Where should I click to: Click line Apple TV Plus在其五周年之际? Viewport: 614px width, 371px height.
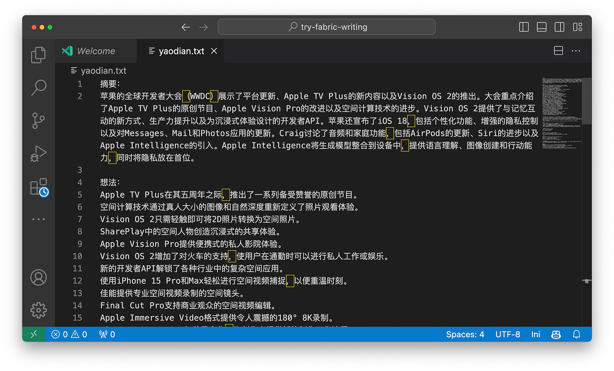(229, 195)
